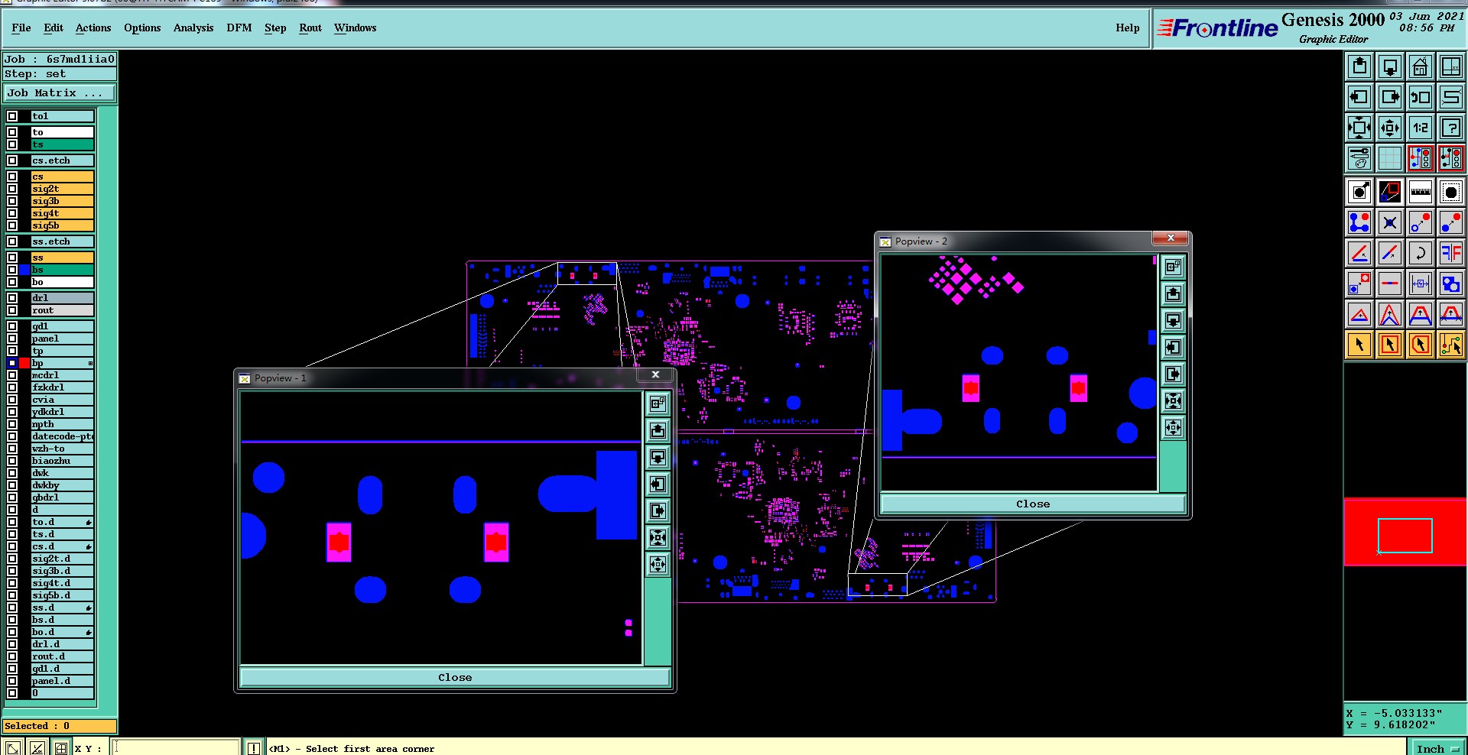Open the Actions menu
Viewport: 1468px width, 755px height.
[x=93, y=28]
